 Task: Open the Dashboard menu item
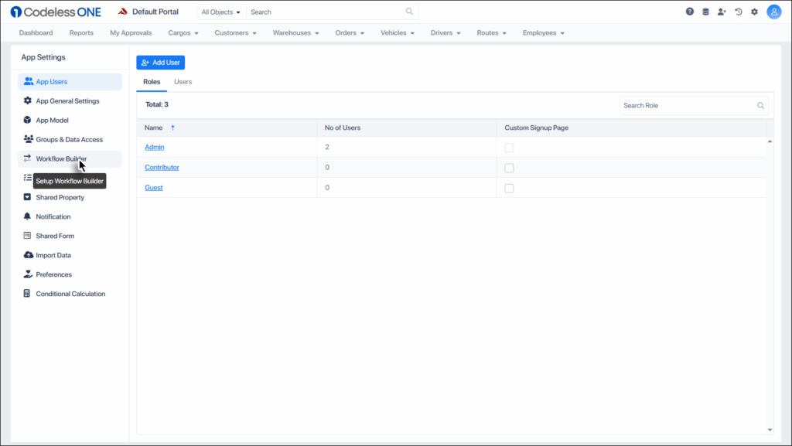click(x=36, y=32)
